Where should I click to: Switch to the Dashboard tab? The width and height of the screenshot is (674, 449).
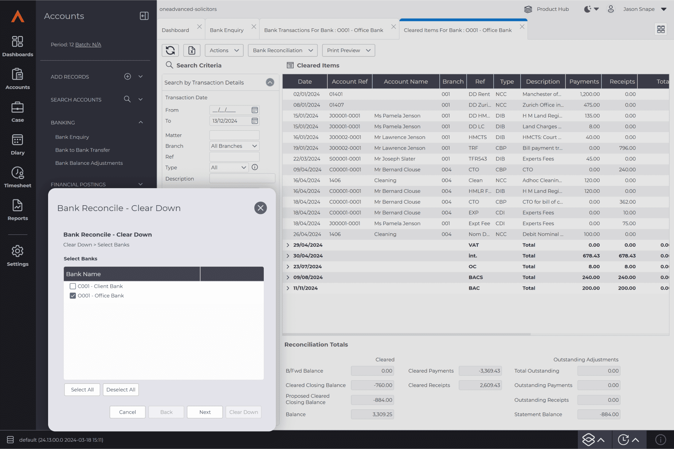[x=175, y=30]
